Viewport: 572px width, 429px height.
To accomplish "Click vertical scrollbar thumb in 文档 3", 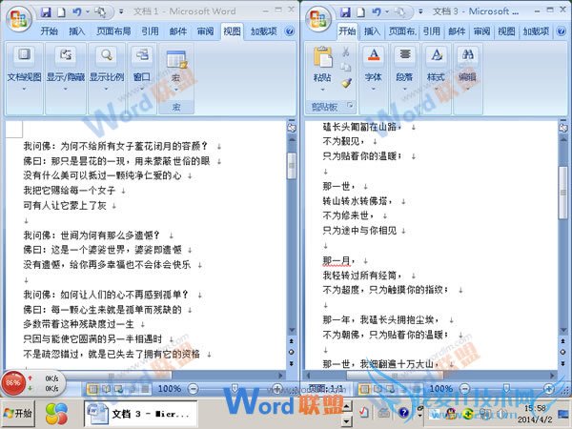I will [x=563, y=193].
